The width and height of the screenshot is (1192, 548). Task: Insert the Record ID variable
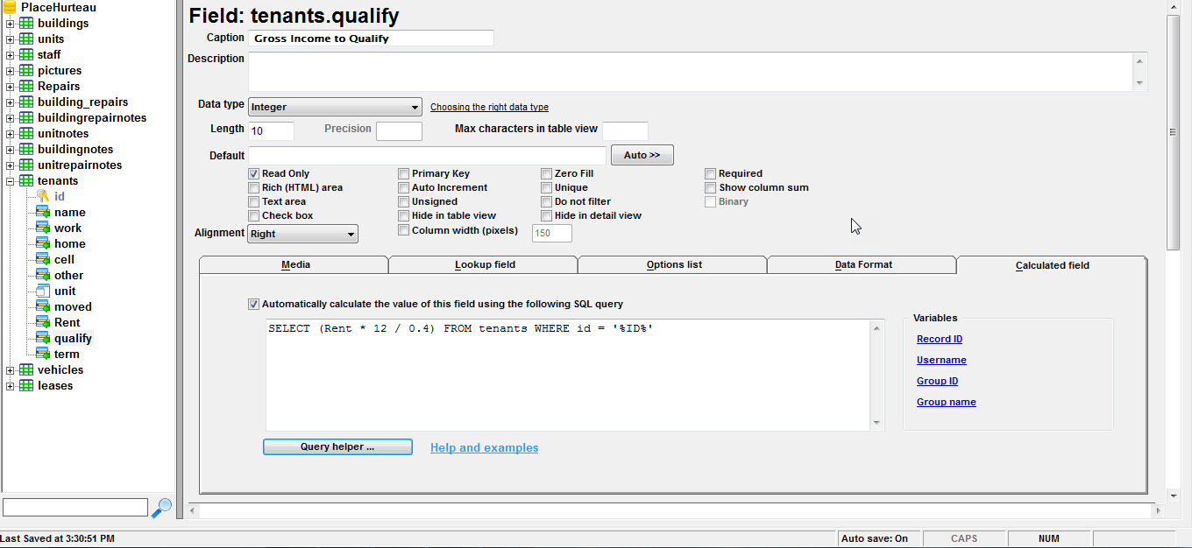coord(940,339)
